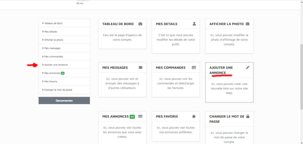
Task: Click the scrollbar down arrow
Action: coord(302,143)
